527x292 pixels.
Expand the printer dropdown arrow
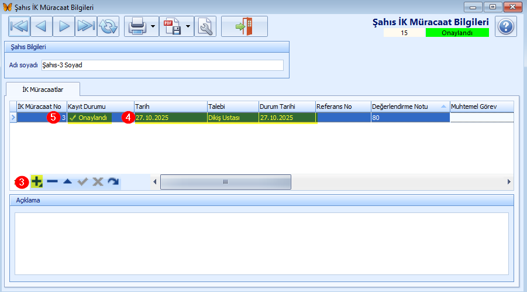pyautogui.click(x=153, y=26)
